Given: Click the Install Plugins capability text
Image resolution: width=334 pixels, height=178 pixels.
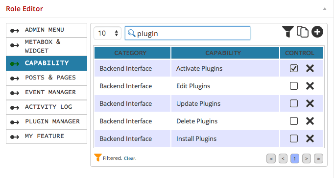Looking at the screenshot, I should coord(196,139).
